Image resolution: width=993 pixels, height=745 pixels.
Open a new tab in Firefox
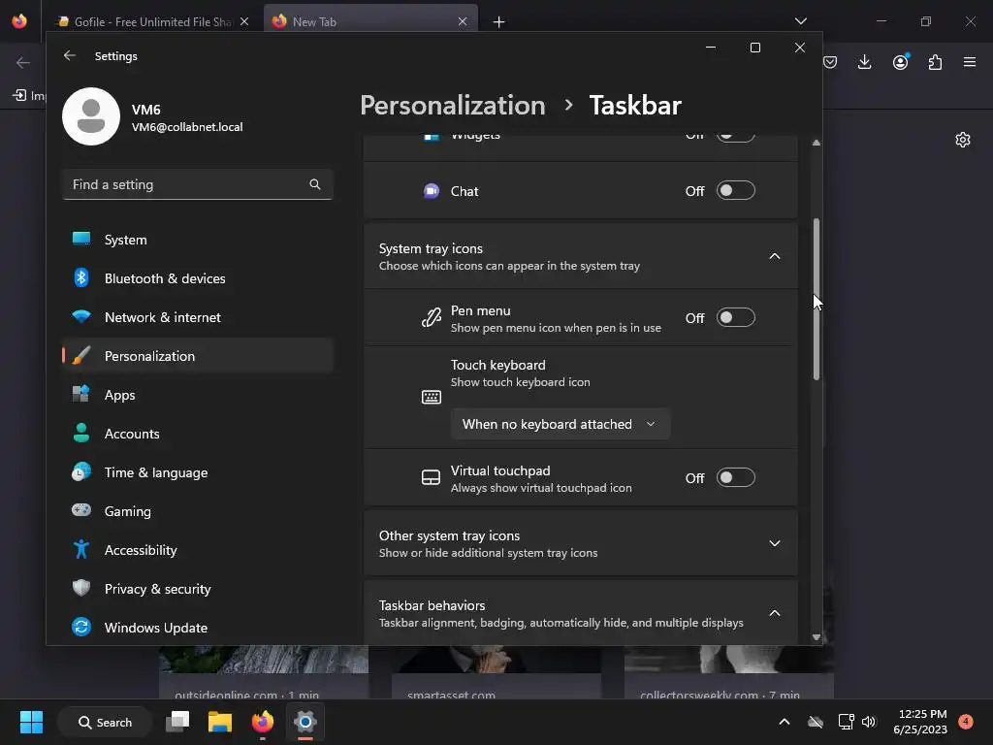pyautogui.click(x=499, y=22)
